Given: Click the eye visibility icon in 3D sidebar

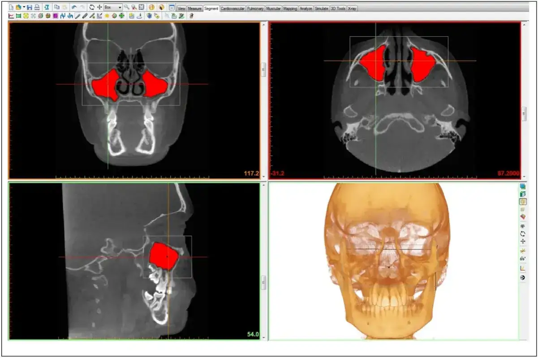Looking at the screenshot, I should point(523,226).
